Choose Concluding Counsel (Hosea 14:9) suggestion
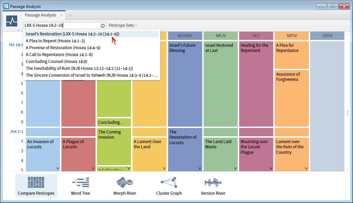This screenshot has width=353, height=203. 92,61
